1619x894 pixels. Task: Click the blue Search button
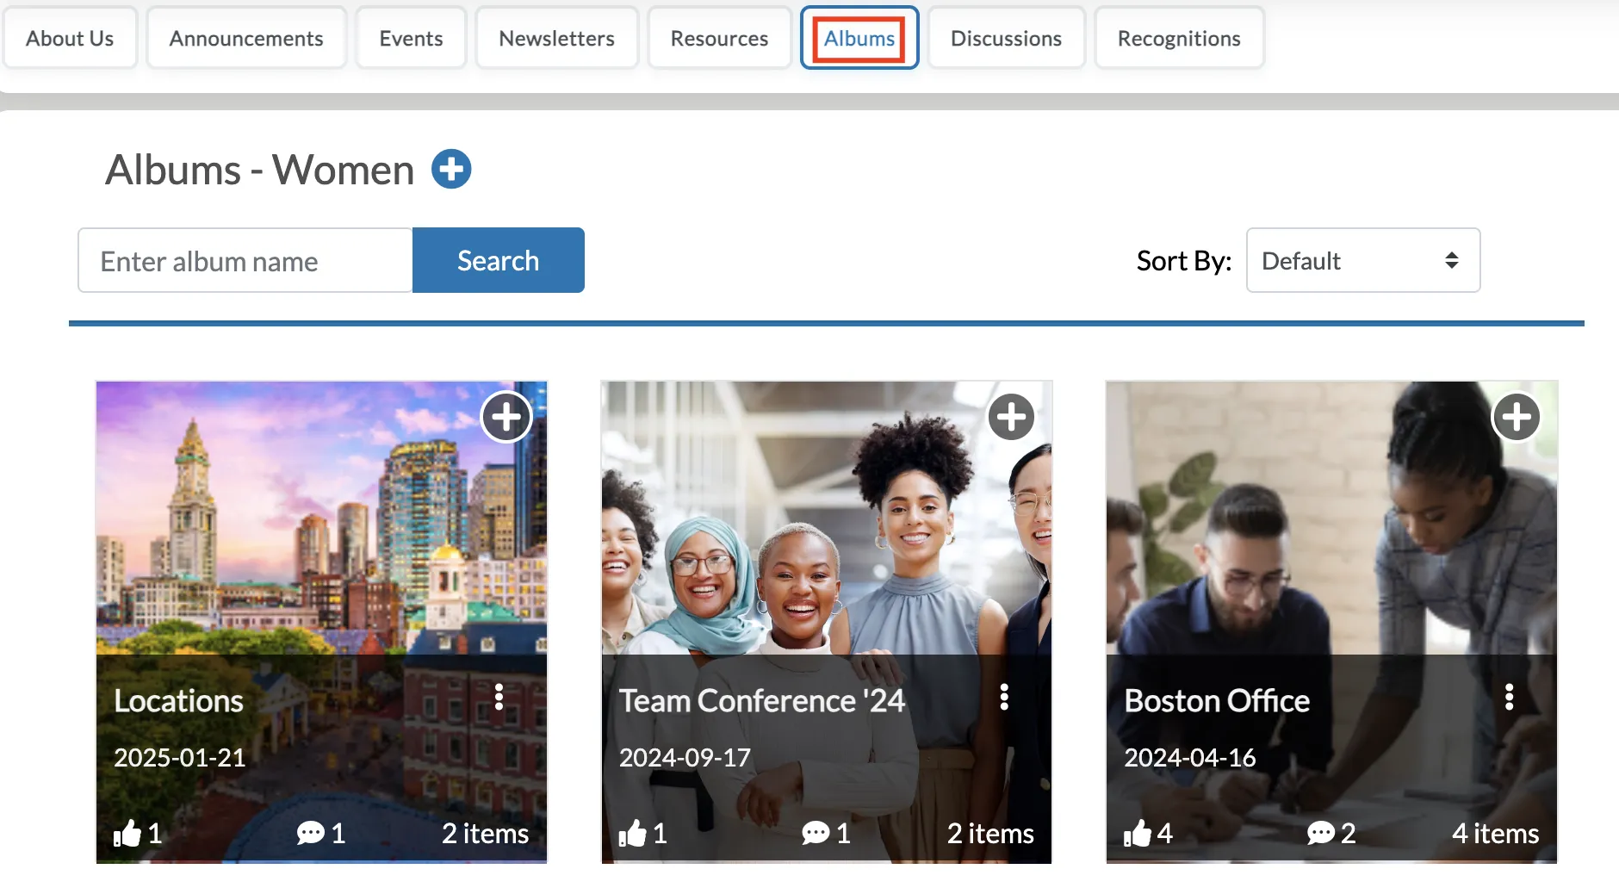pyautogui.click(x=499, y=260)
